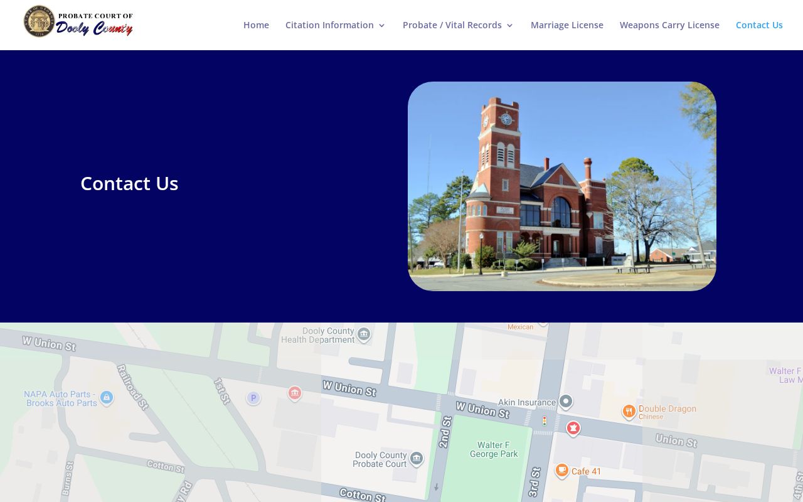Click the Cafe 41 map label
This screenshot has height=502, width=803.
click(587, 471)
